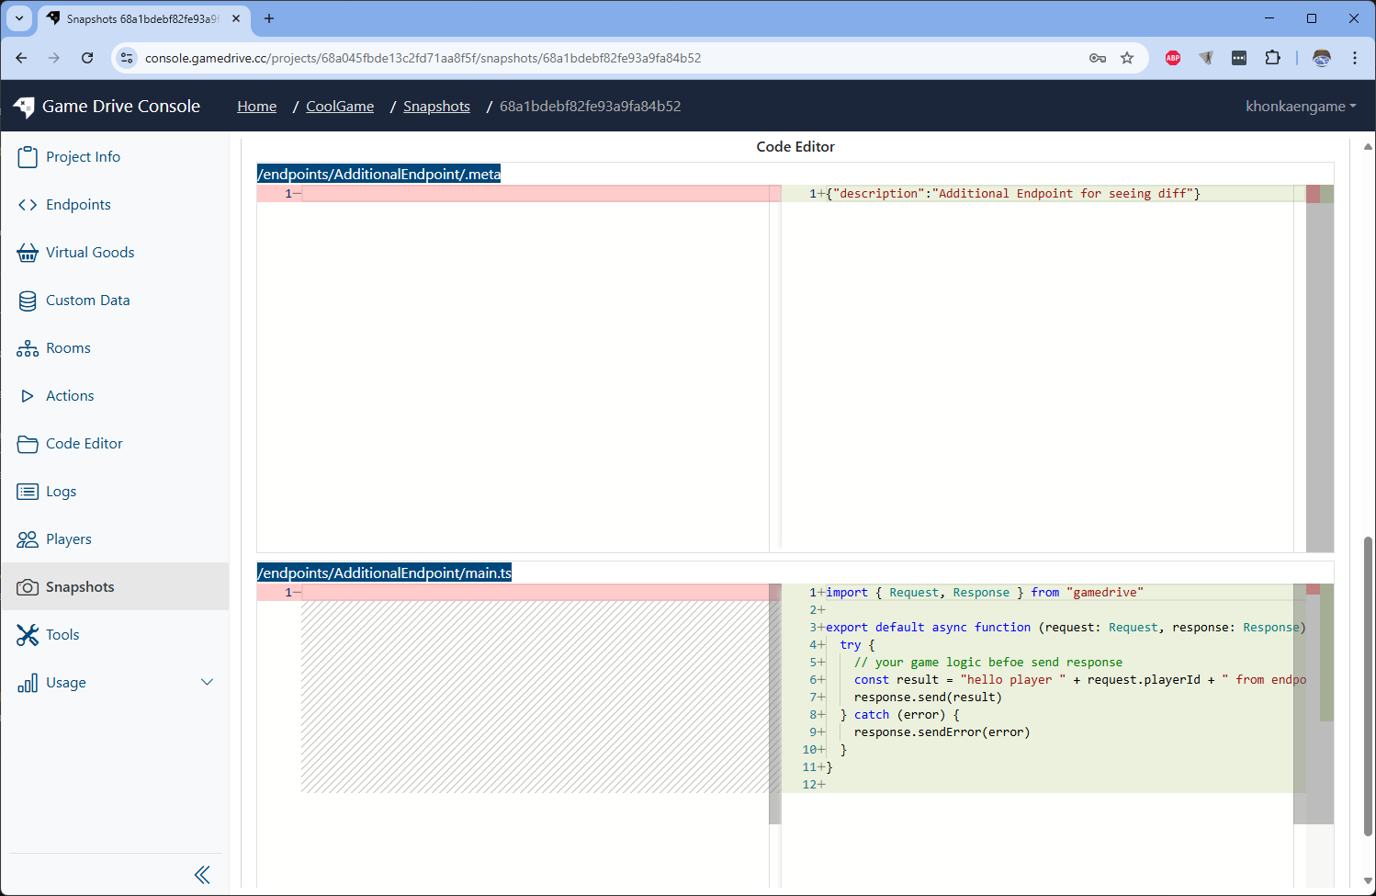Click the browser address bar URL
The width and height of the screenshot is (1376, 896).
[423, 58]
